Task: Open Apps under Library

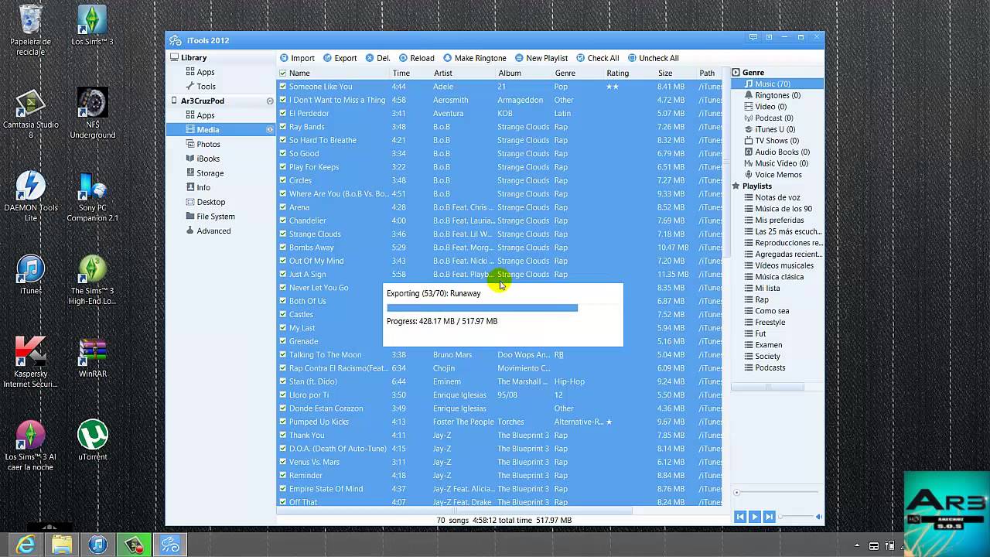Action: (x=200, y=72)
